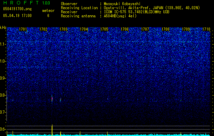
Task: Click the 1701 time marker
Action: pos(23,29)
